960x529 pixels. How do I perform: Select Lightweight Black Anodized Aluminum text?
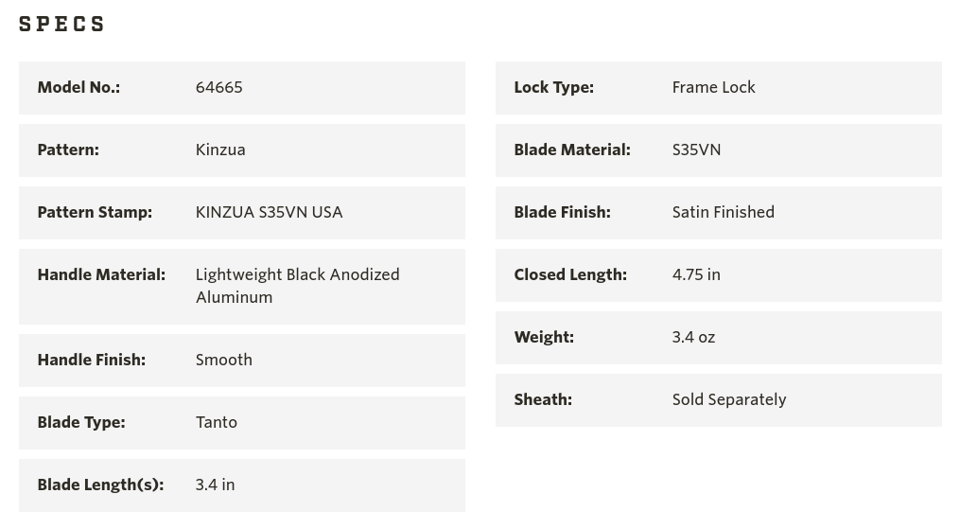[x=298, y=286]
